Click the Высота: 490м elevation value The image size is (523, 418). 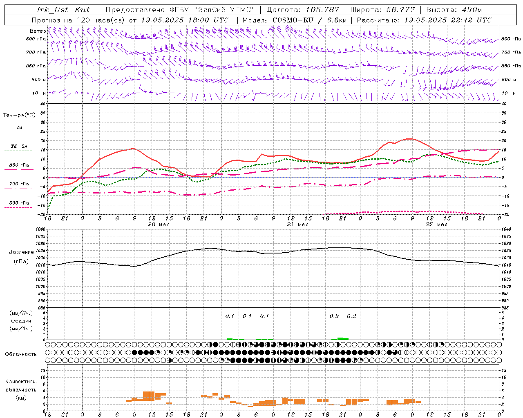click(x=454, y=10)
